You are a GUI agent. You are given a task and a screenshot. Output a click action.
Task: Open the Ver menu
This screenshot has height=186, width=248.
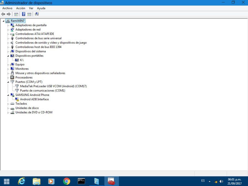[x=31, y=8]
